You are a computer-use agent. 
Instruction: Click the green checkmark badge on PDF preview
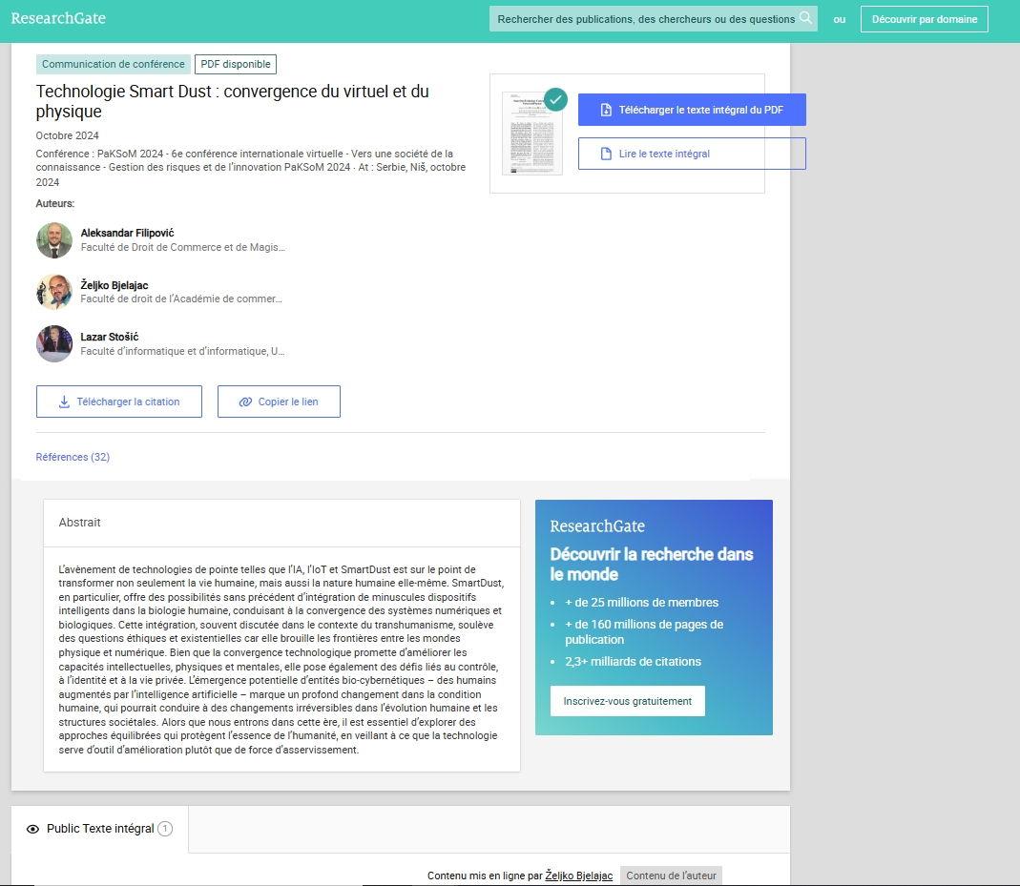[x=555, y=99]
